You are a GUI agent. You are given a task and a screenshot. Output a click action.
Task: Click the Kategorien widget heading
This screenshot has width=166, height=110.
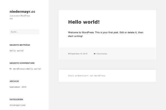16,99
